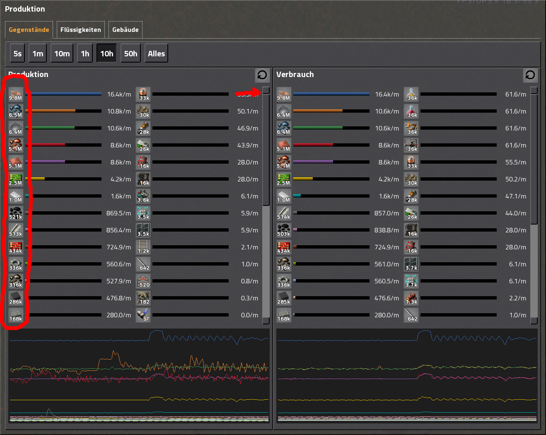
Task: Select item with count 520 in Produktion
Action: tap(143, 281)
